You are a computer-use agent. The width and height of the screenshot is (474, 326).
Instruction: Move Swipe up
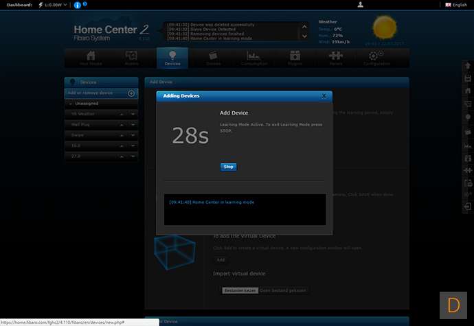122,135
